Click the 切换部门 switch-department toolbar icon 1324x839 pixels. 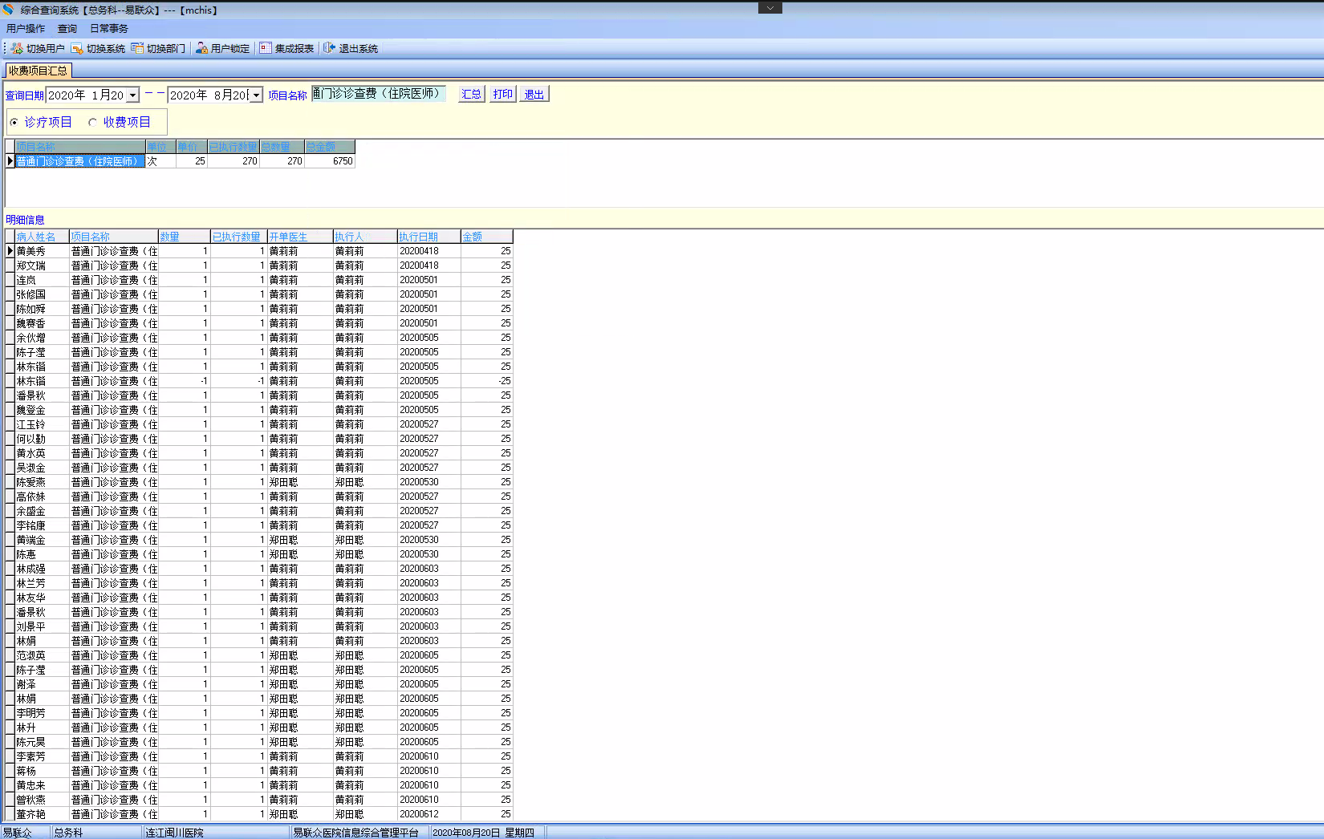pos(137,48)
